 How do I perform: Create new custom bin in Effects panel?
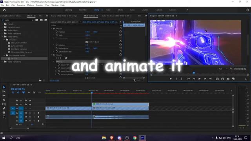tap(40, 80)
